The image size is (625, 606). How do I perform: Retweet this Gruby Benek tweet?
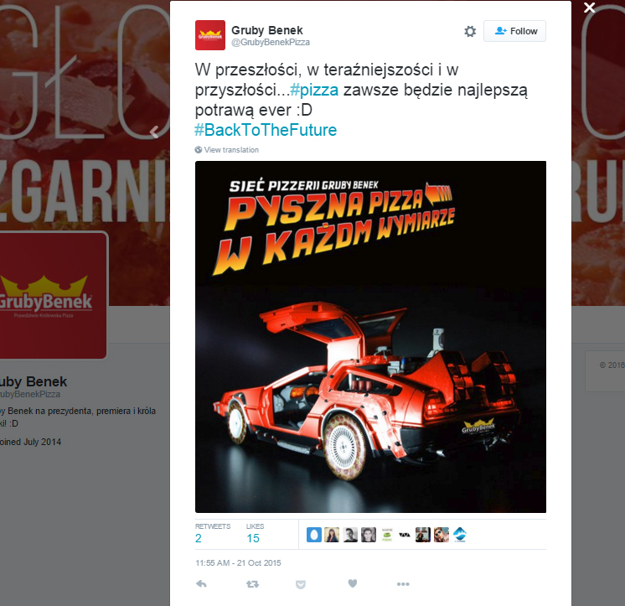click(252, 584)
